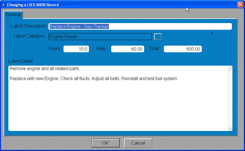Viewport: 245px width, 151px height.
Task: Select the Labor Category field showing Engine Repair
Action: tap(100, 37)
